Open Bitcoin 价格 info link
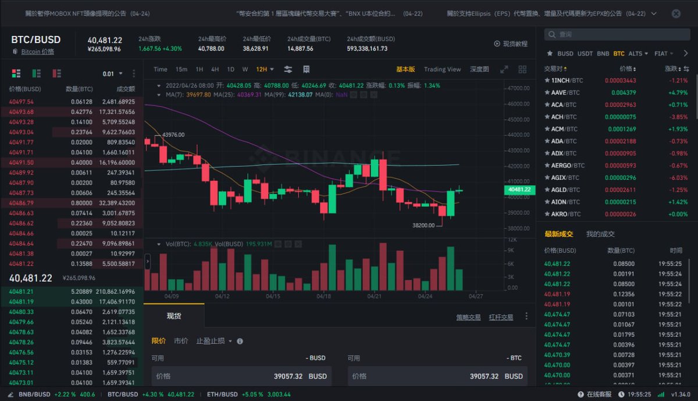Viewport: 698px width, 401px height. [37, 52]
